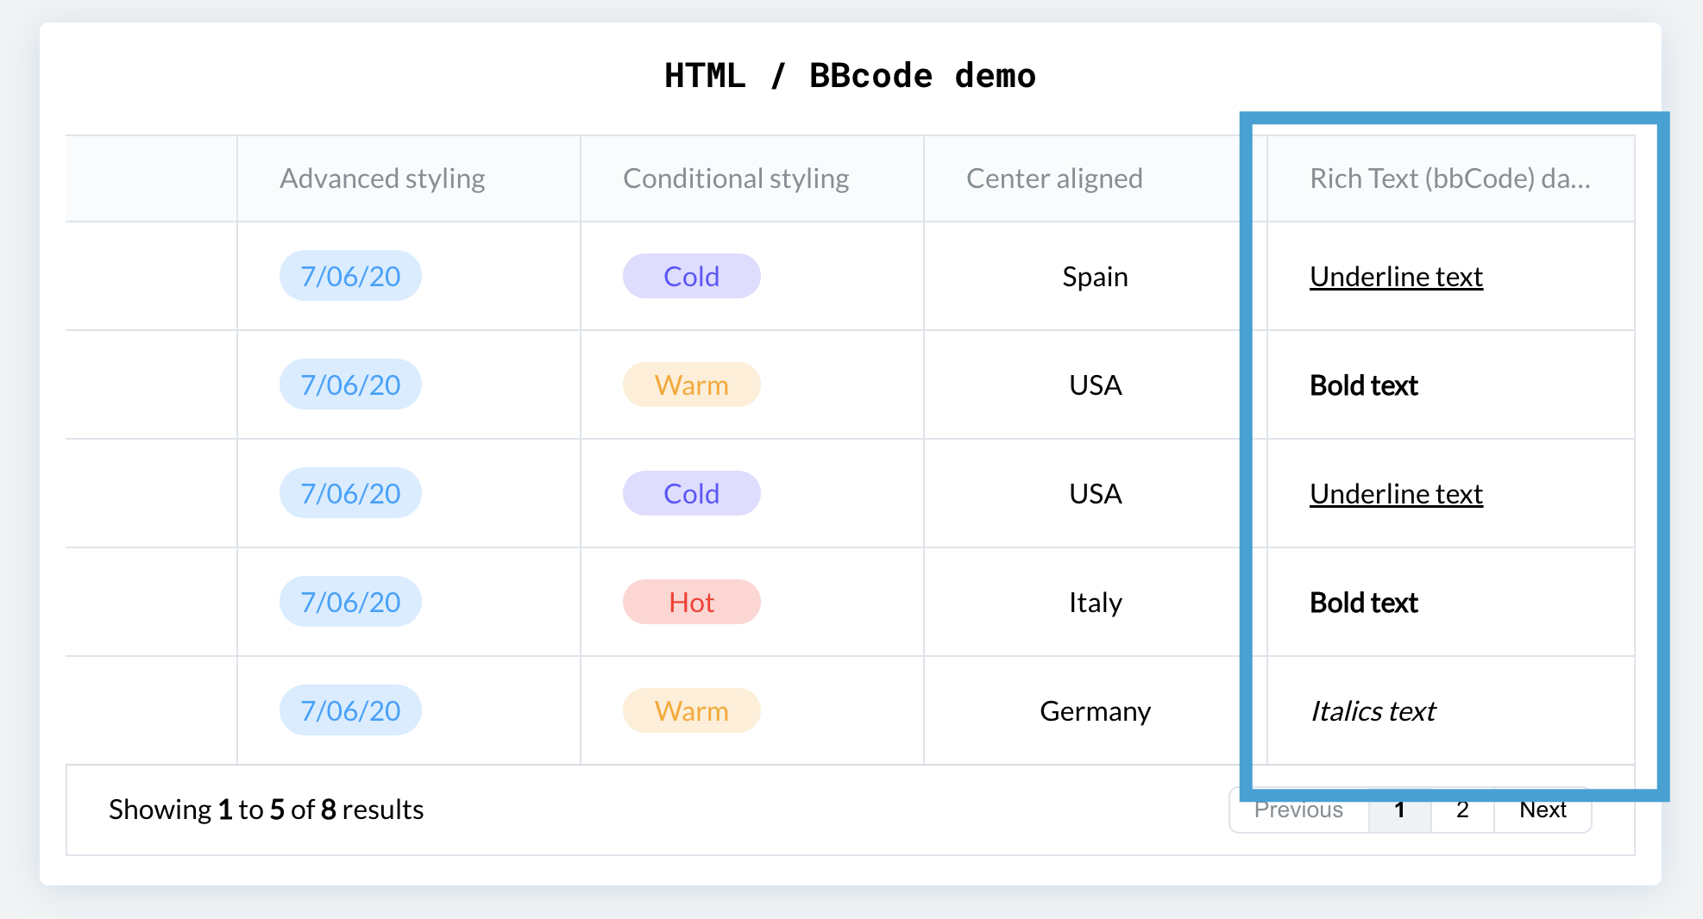Select the 7/06/20 date pill in Italy's row
The image size is (1703, 919).
click(x=350, y=602)
